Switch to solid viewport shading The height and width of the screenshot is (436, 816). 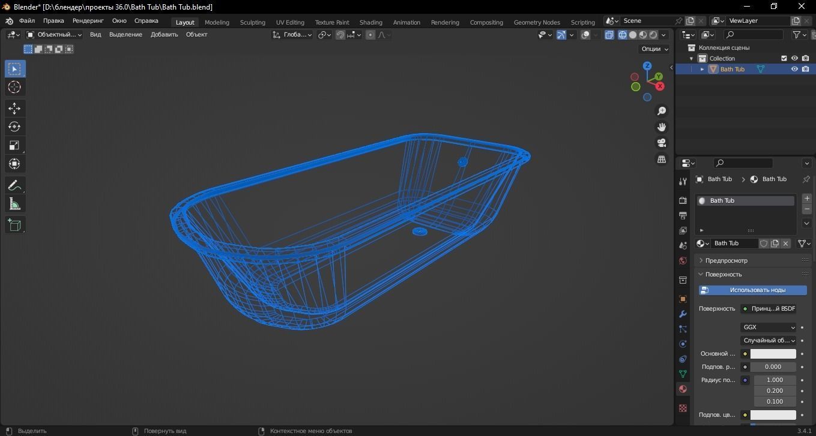[x=633, y=35]
